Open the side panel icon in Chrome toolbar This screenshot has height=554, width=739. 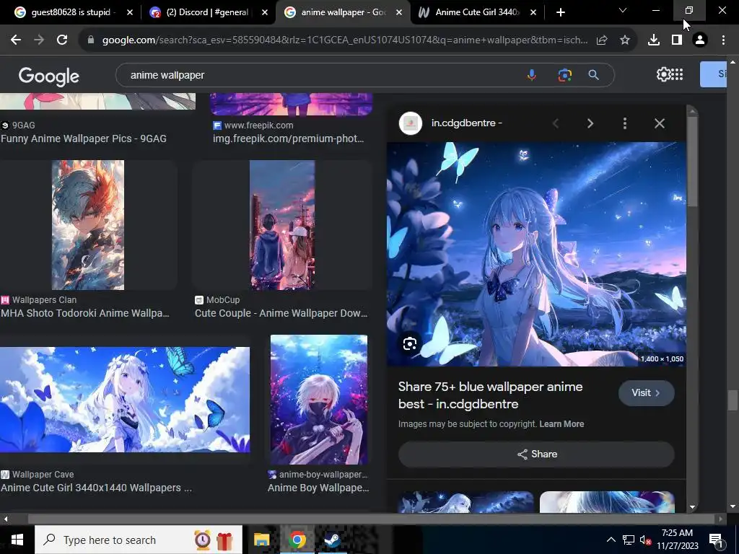pos(677,40)
